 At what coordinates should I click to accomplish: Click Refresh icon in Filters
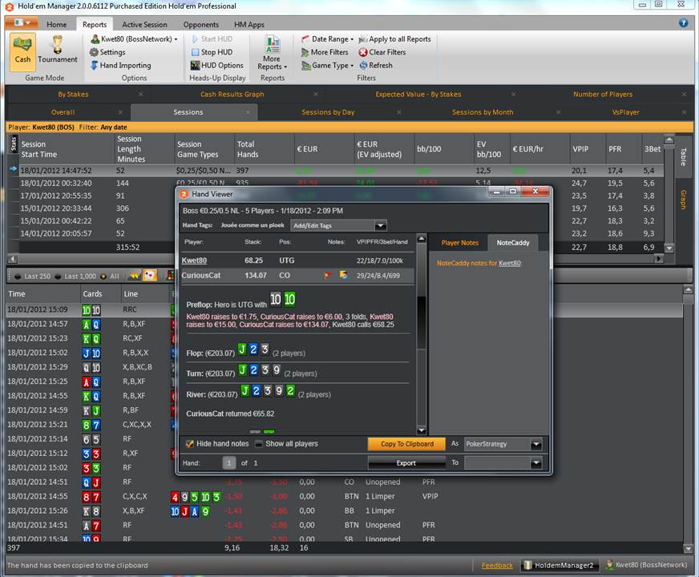(x=363, y=65)
